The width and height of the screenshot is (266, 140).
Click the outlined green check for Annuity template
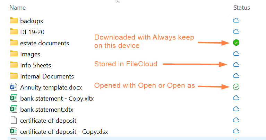(x=236, y=87)
